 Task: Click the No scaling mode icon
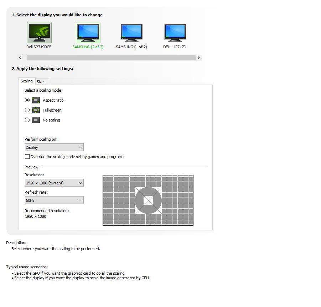[x=36, y=120]
